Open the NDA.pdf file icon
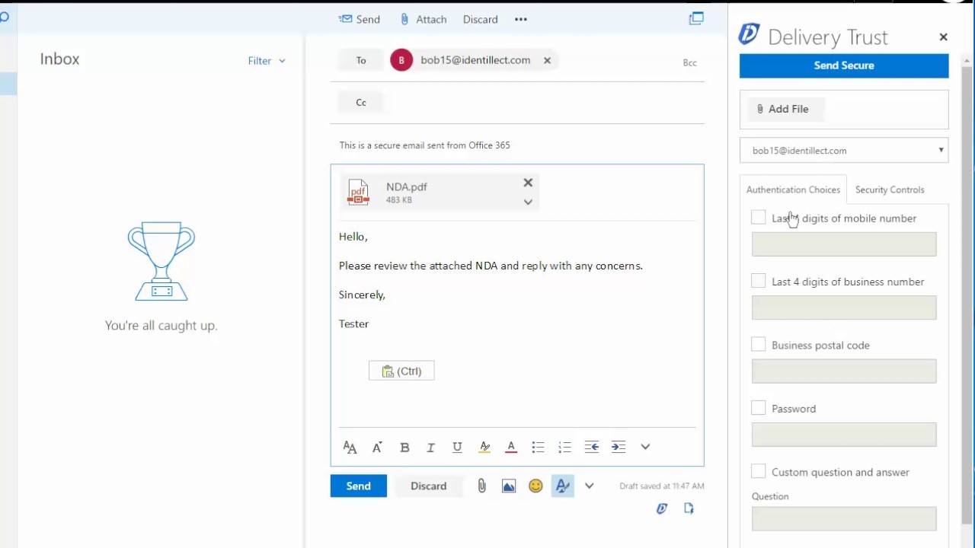This screenshot has height=548, width=975. [x=358, y=192]
